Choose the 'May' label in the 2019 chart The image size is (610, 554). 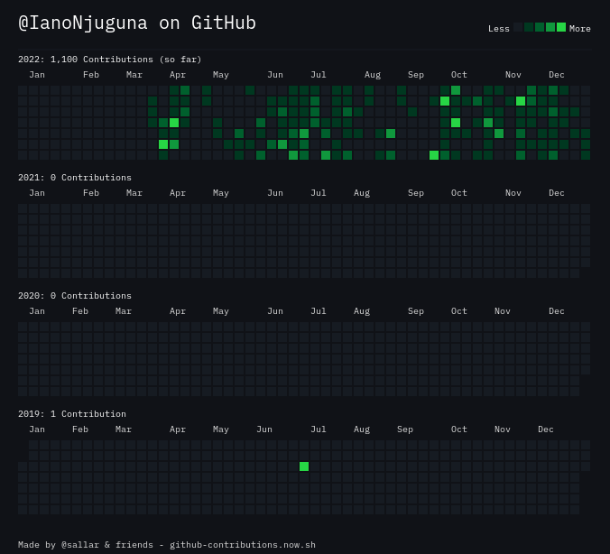[220, 429]
